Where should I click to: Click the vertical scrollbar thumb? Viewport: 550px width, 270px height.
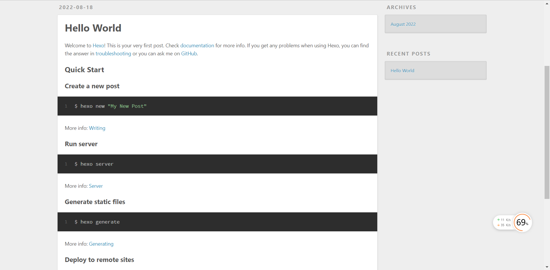(x=547, y=132)
